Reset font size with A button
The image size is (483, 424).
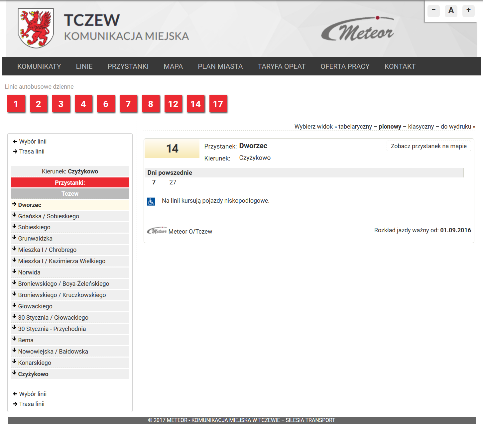451,10
